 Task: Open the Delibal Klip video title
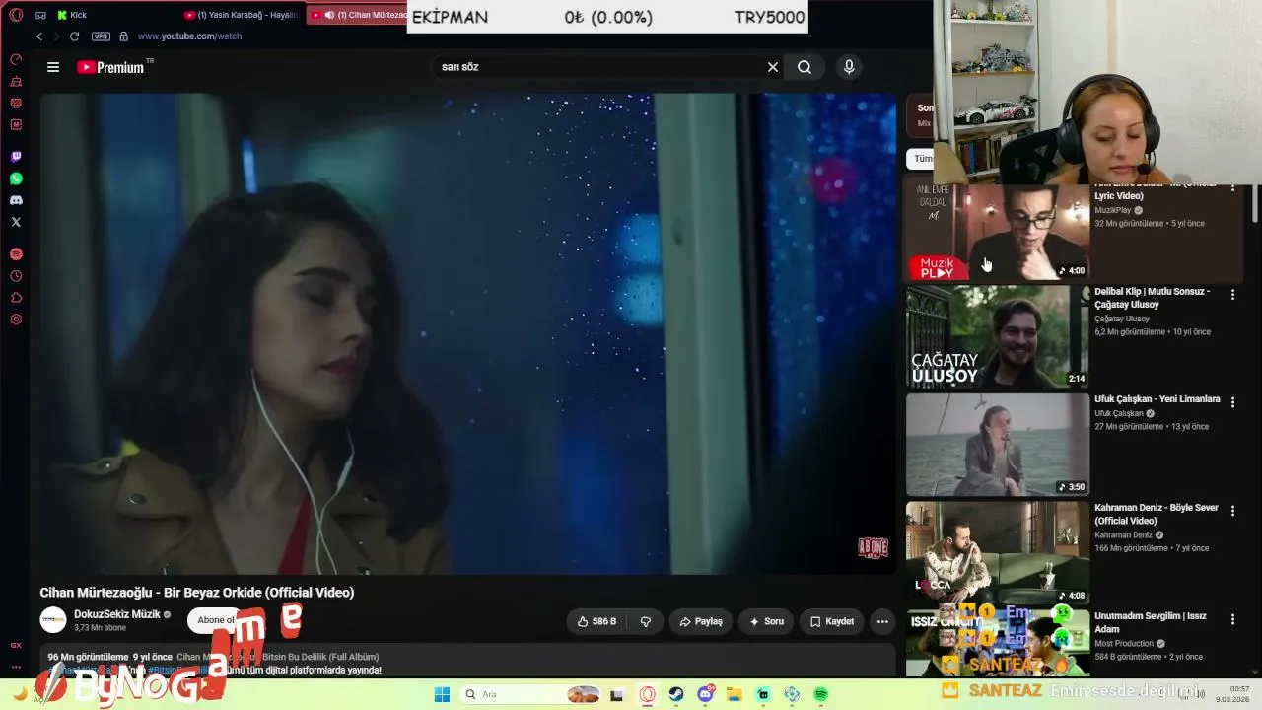click(x=1152, y=298)
